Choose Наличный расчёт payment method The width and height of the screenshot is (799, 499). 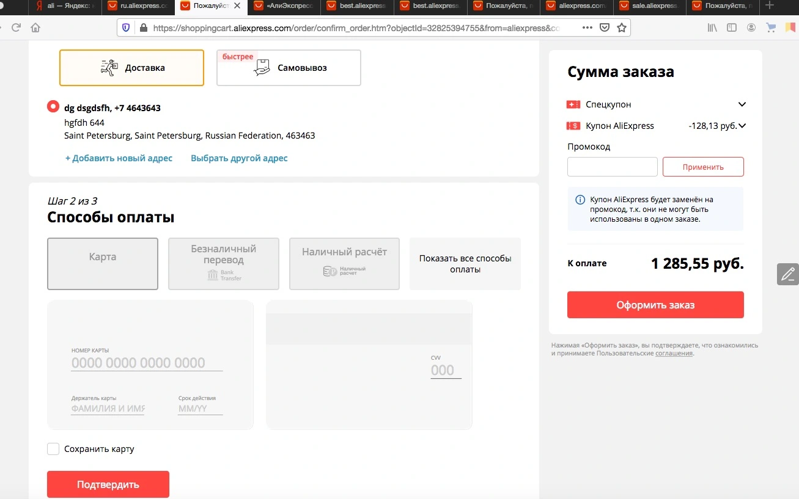344,264
